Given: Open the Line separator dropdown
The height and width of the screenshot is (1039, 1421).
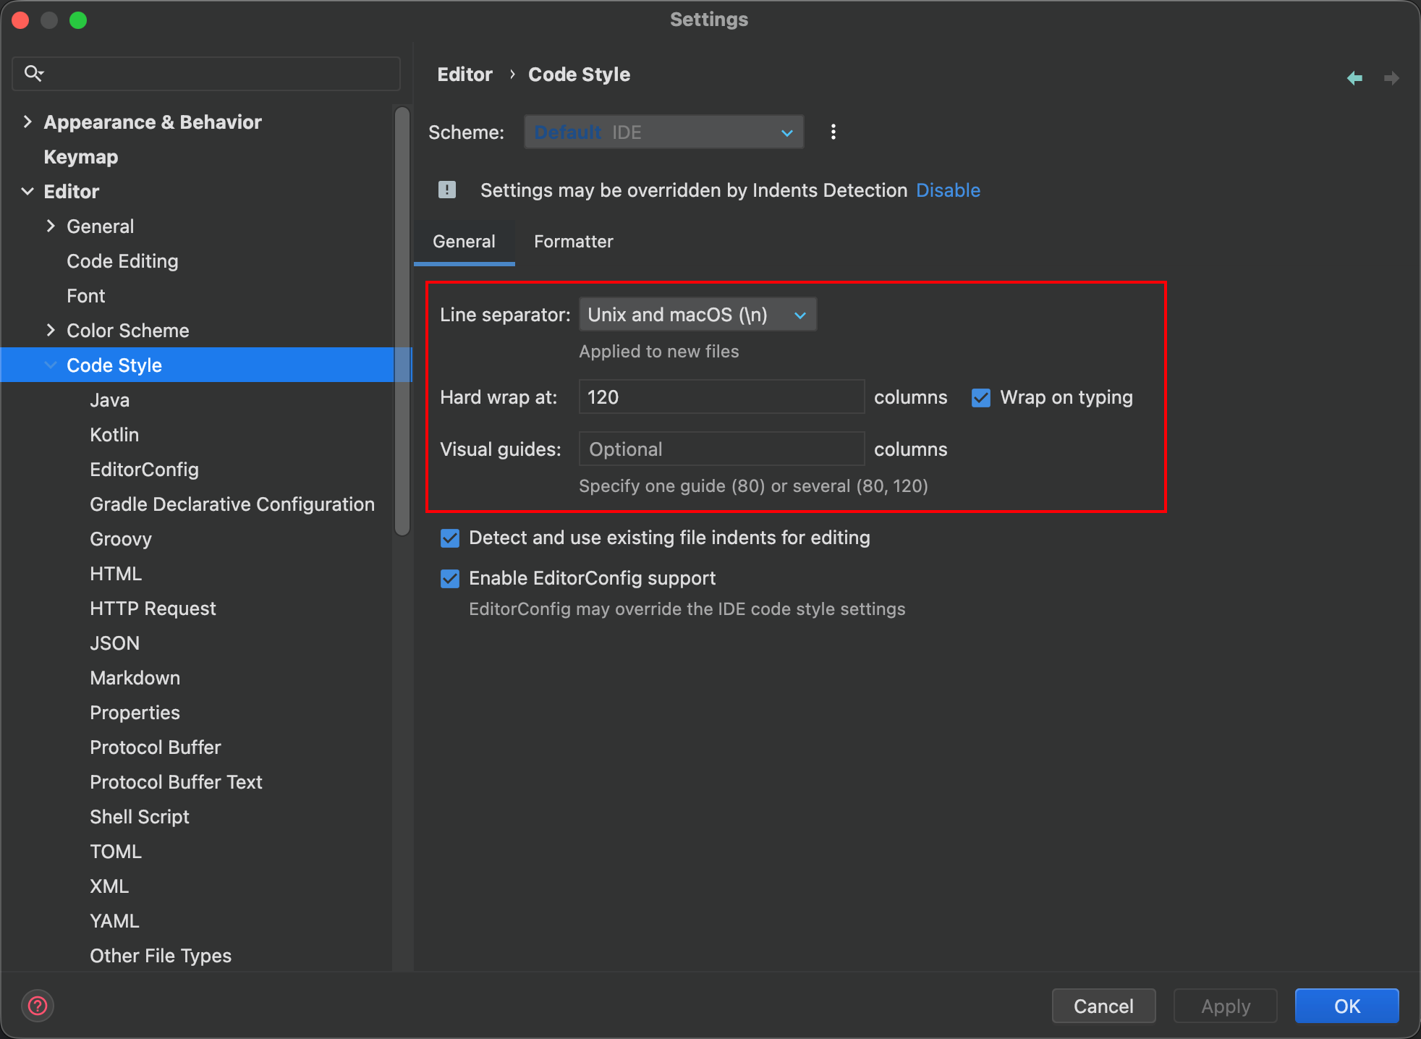Looking at the screenshot, I should click(697, 315).
